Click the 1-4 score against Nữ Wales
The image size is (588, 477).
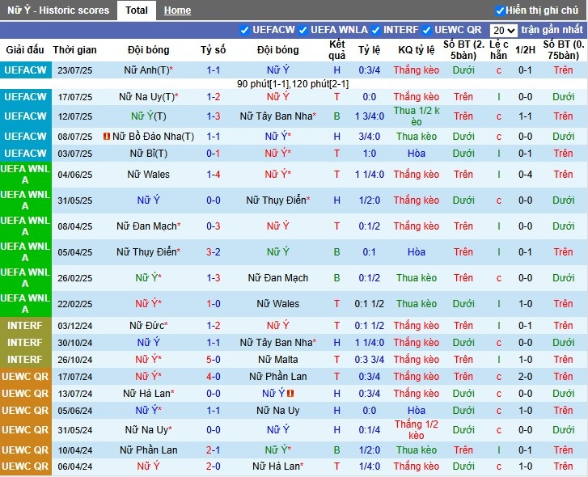click(x=214, y=174)
